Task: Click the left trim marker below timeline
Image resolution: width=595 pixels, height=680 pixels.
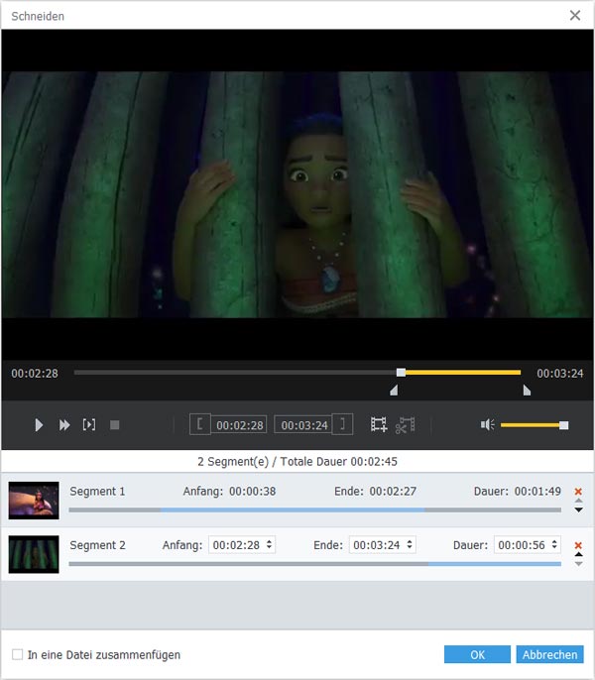Action: tap(394, 391)
